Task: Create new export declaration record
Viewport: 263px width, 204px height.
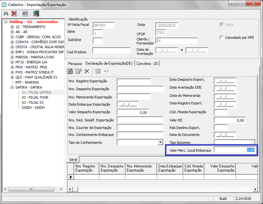Action: pos(70,71)
